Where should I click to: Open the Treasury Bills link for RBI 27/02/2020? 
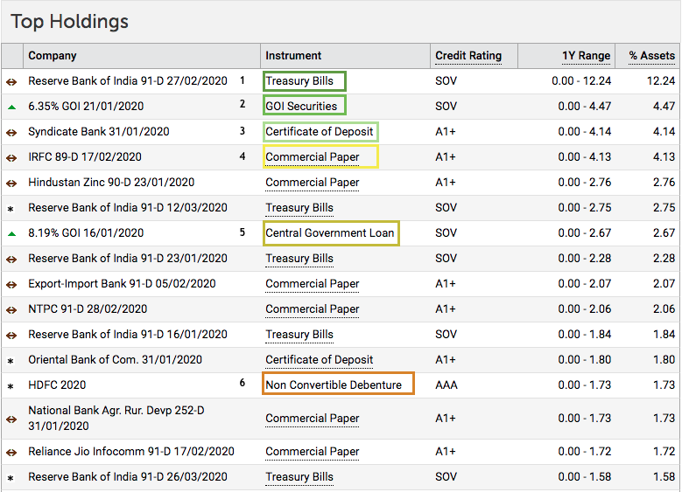(x=299, y=81)
